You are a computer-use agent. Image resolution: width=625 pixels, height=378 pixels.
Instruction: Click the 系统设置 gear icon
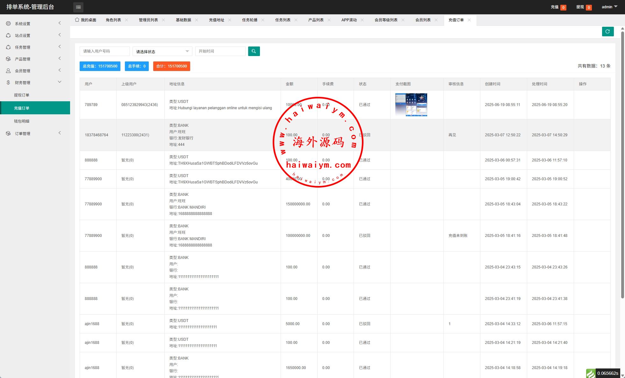point(8,24)
